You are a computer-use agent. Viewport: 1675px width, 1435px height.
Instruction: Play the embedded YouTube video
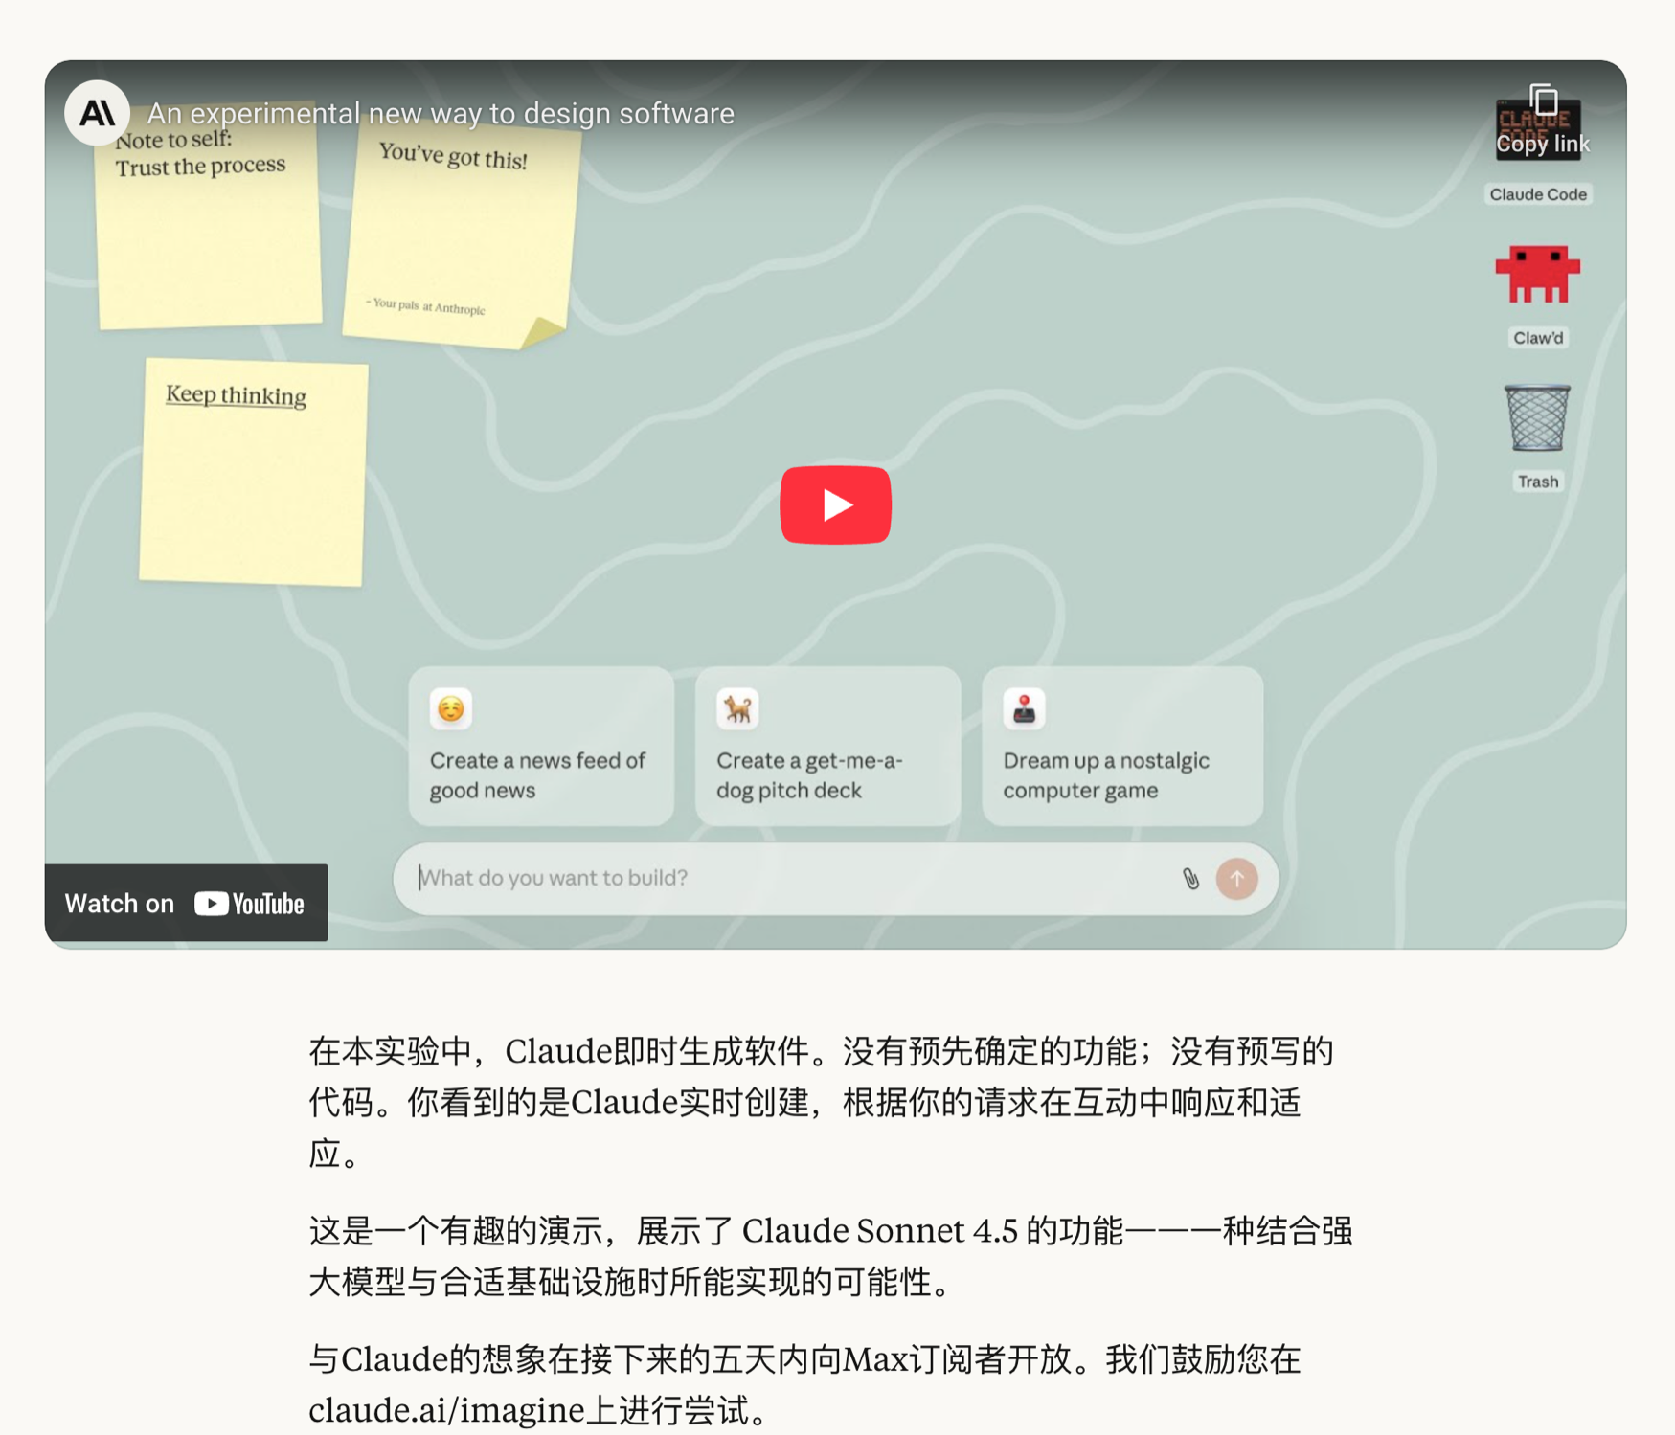point(835,504)
